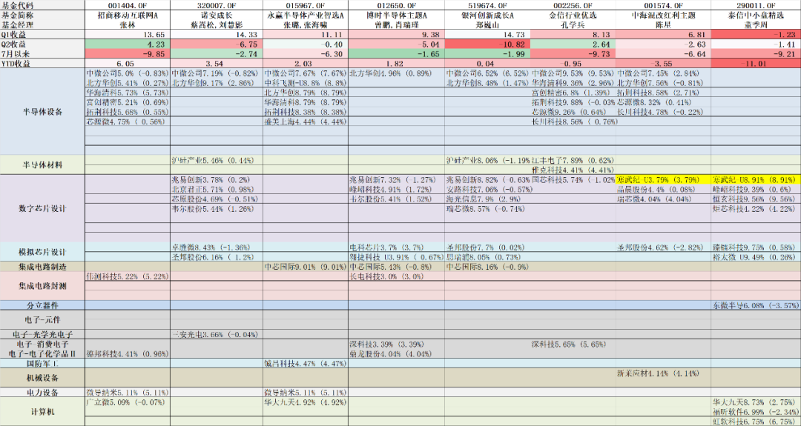Click the 数字芯片设计 category label
Image resolution: width=801 pixels, height=426 pixels.
[x=43, y=209]
